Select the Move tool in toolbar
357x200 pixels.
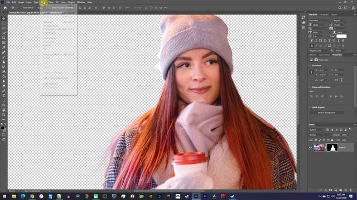pyautogui.click(x=4, y=18)
